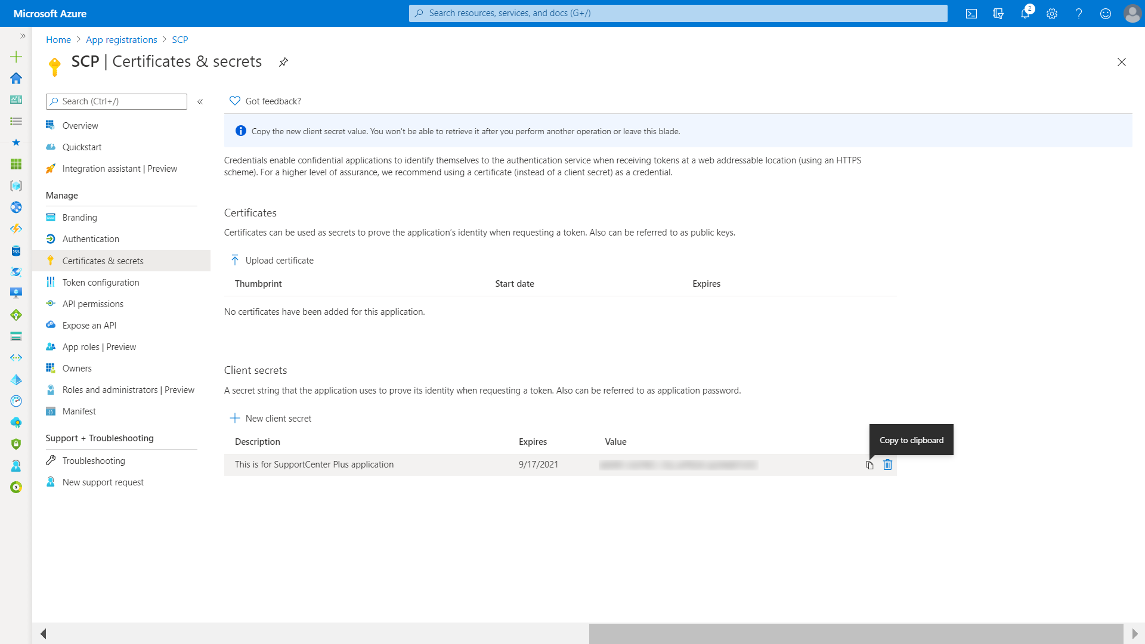The width and height of the screenshot is (1145, 644).
Task: Open portal settings gear
Action: [1052, 14]
